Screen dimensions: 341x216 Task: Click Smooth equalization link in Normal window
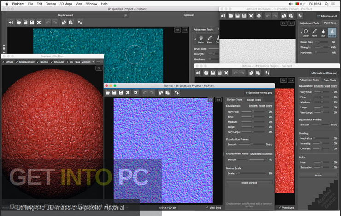click(x=253, y=106)
